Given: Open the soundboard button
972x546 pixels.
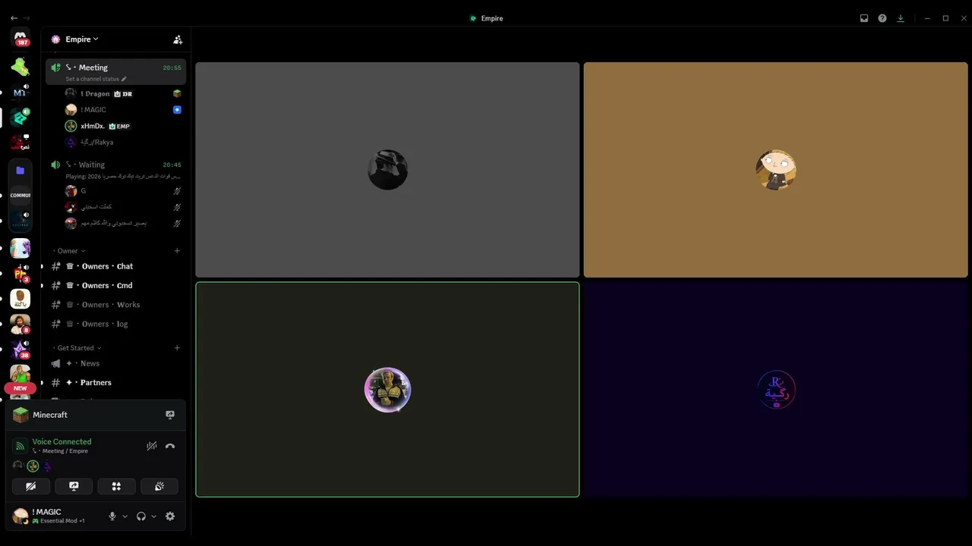Looking at the screenshot, I should [159, 486].
